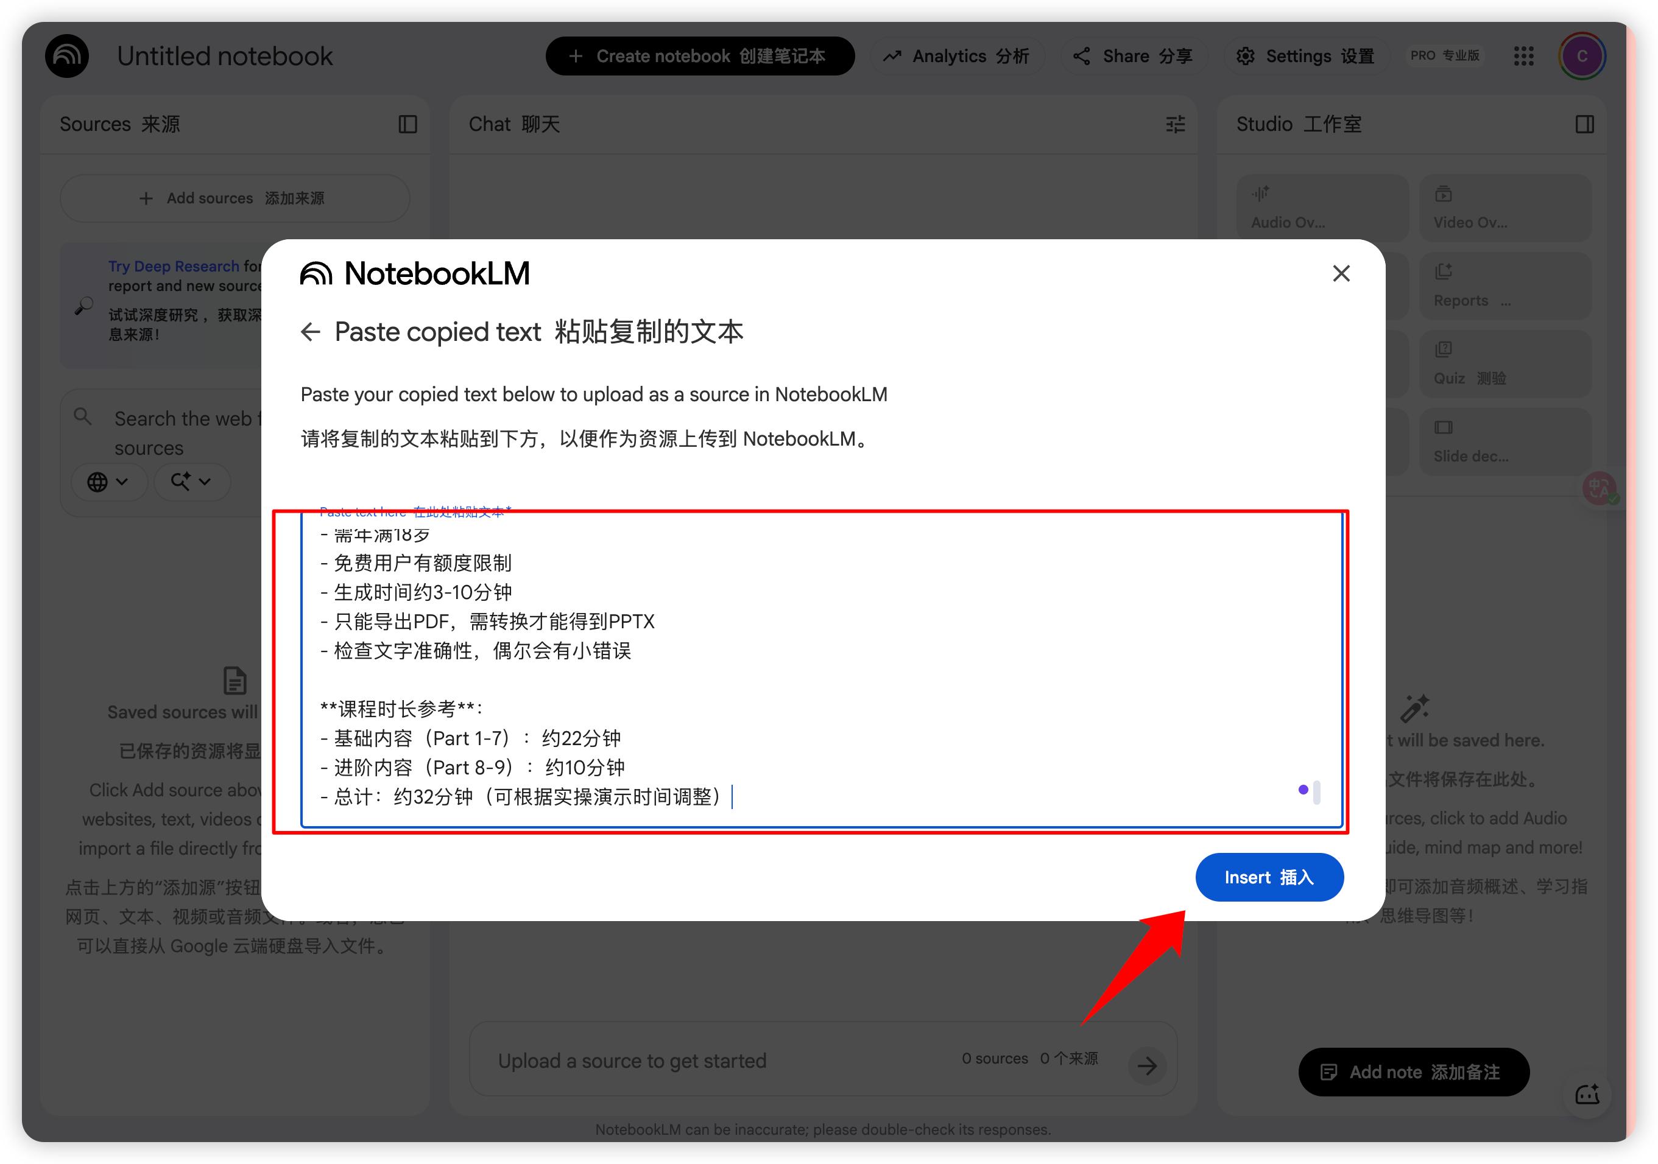Open chat configuration tune icon
This screenshot has height=1164, width=1658.
tap(1176, 124)
